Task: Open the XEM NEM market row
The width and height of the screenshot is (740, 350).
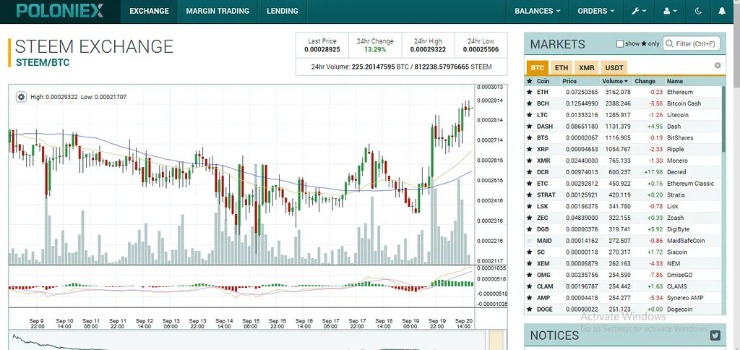Action: click(x=624, y=263)
